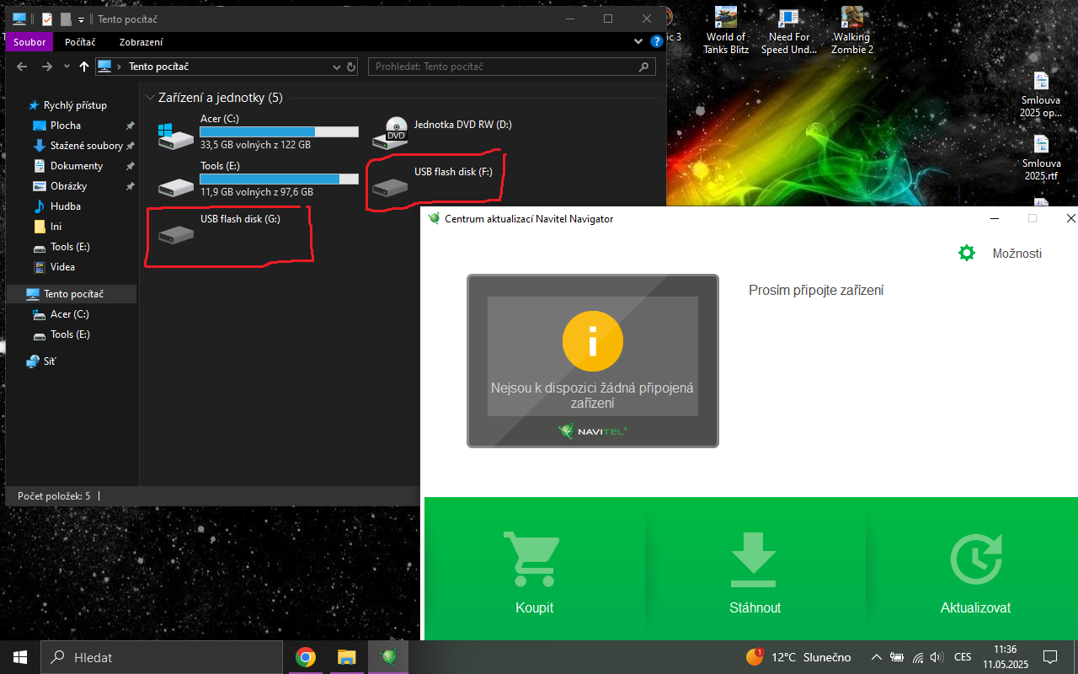Image resolution: width=1078 pixels, height=674 pixels.
Task: Refresh the Tento počítač view
Action: 351,67
